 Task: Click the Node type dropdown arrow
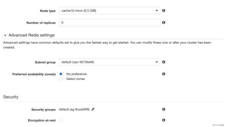click(x=157, y=11)
